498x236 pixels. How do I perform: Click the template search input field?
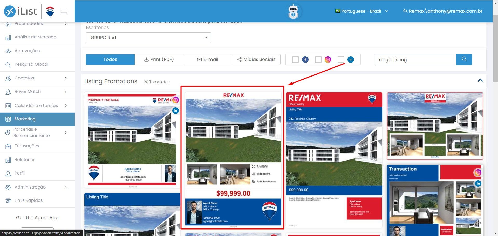(415, 59)
